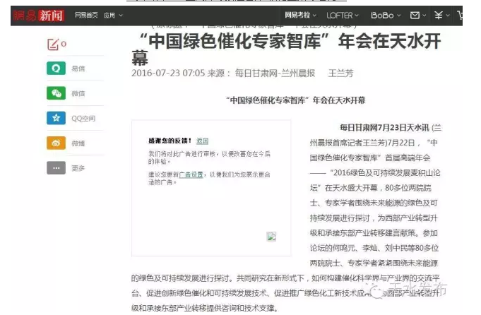Expand the LOFTER dropdown menu
This screenshot has height=315, width=481.
click(x=343, y=15)
